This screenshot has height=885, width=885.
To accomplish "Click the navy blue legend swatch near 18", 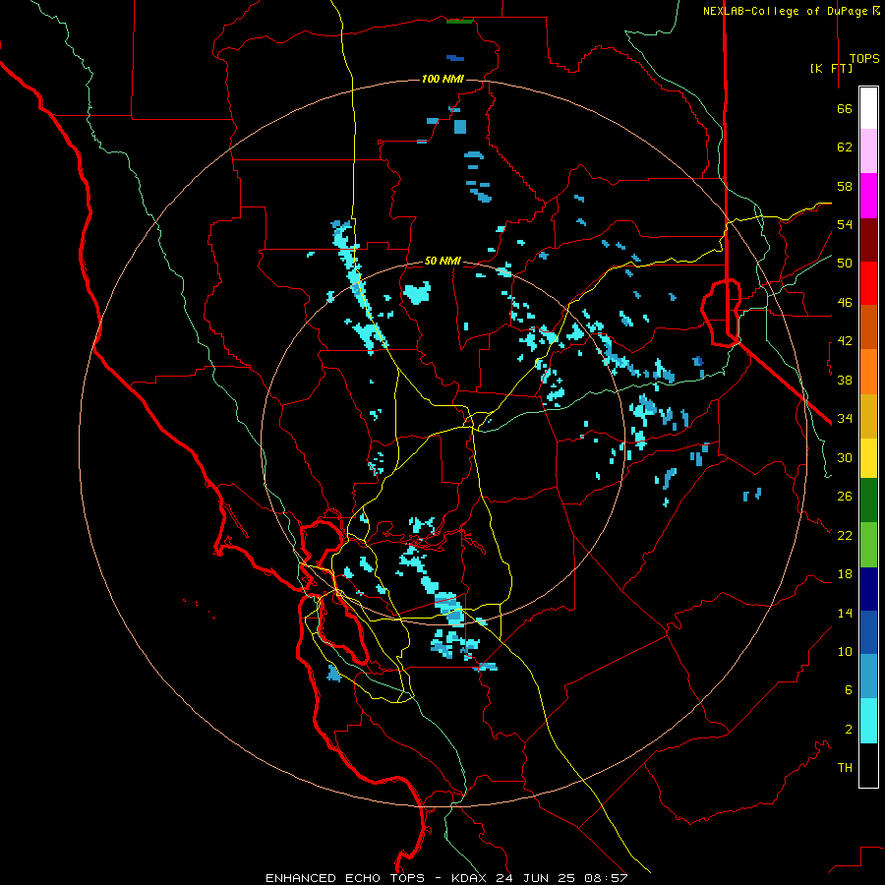I will pos(868,589).
